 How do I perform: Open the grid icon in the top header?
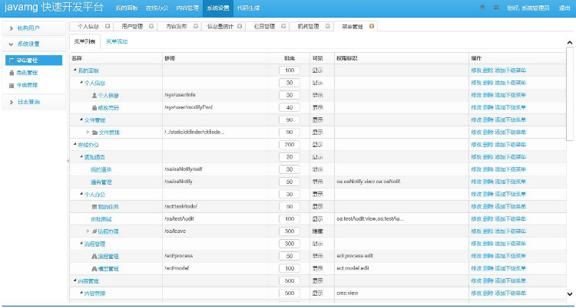[x=496, y=8]
